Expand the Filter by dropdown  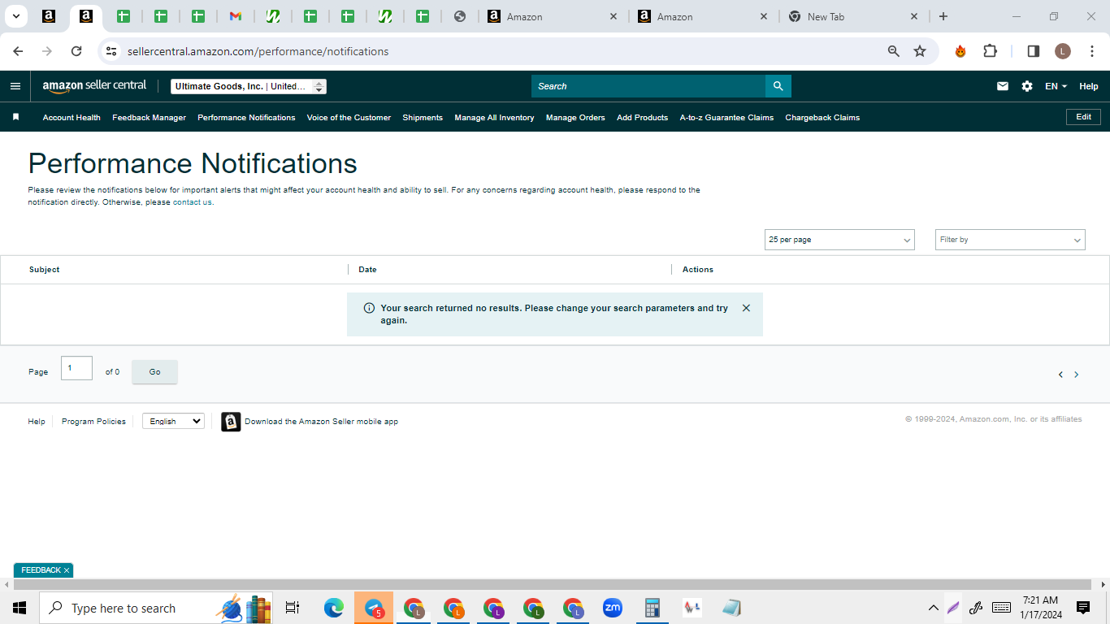pos(1010,240)
